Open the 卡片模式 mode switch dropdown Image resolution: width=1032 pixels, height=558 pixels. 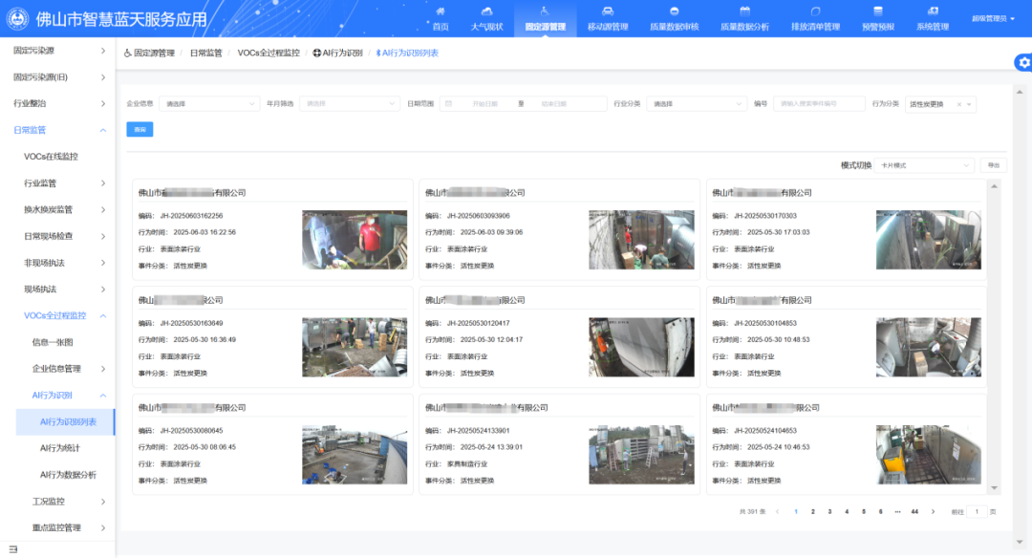pyautogui.click(x=924, y=164)
